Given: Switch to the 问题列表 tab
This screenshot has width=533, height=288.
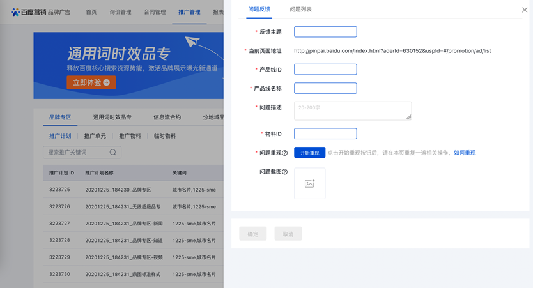Looking at the screenshot, I should point(300,10).
